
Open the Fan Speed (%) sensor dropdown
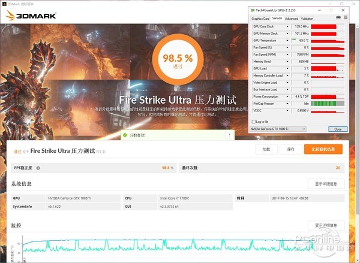coord(287,47)
